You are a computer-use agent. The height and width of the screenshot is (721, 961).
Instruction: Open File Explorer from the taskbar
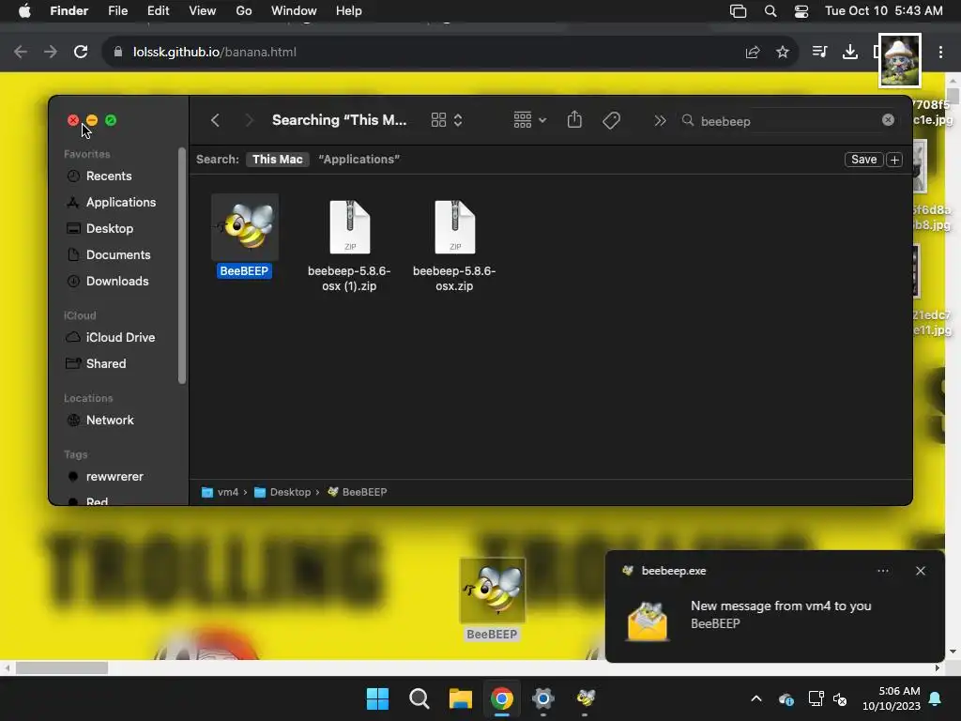pyautogui.click(x=460, y=698)
